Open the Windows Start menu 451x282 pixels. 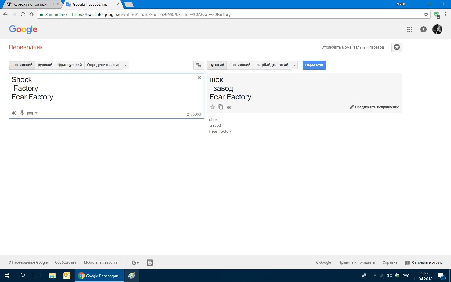coord(7,276)
